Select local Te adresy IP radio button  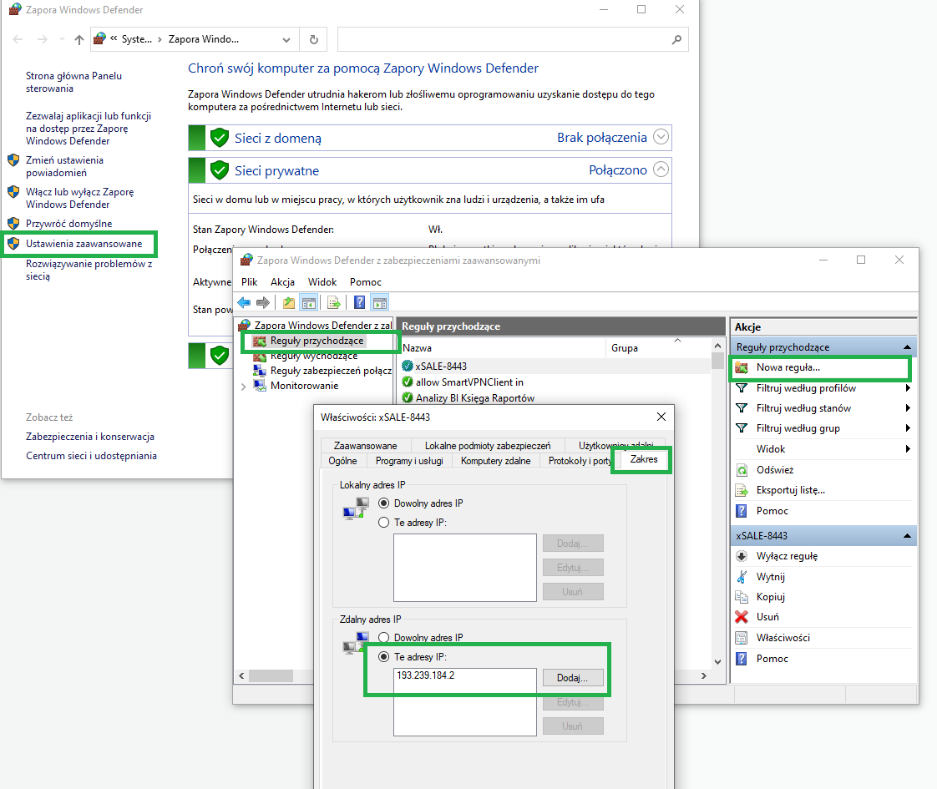[384, 523]
